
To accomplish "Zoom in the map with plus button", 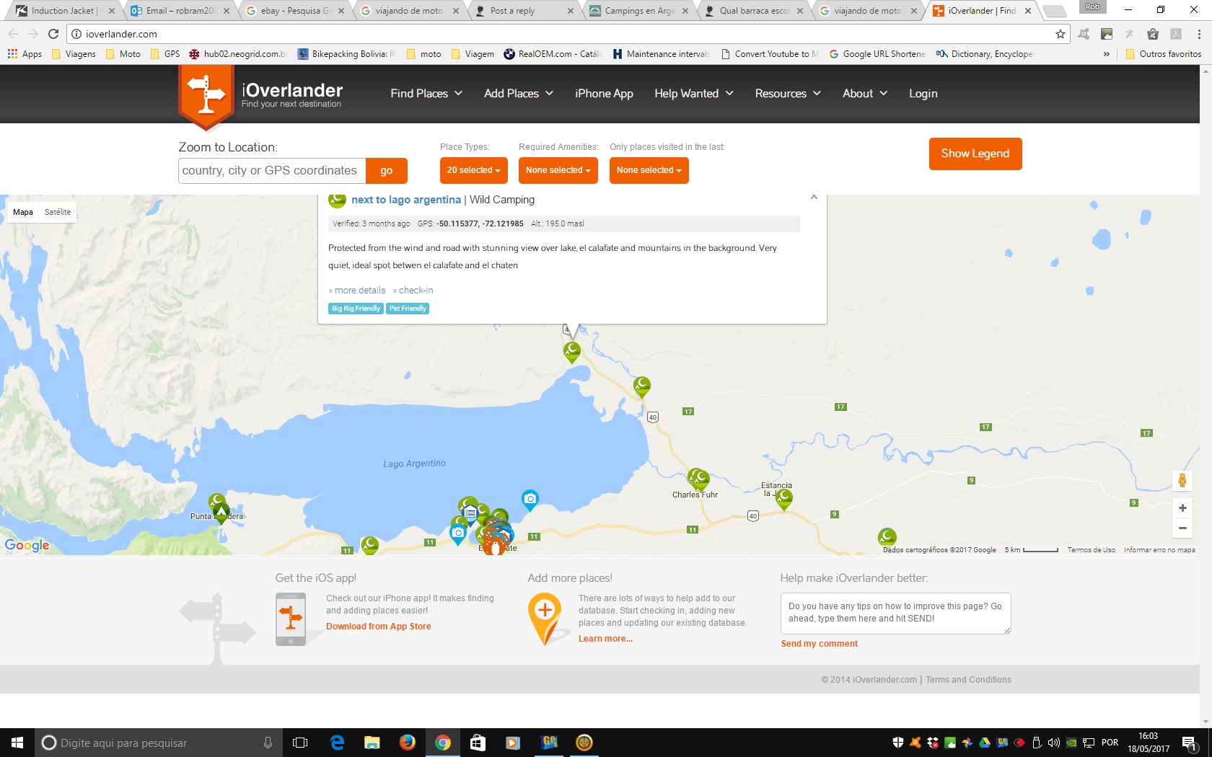I will (x=1182, y=508).
